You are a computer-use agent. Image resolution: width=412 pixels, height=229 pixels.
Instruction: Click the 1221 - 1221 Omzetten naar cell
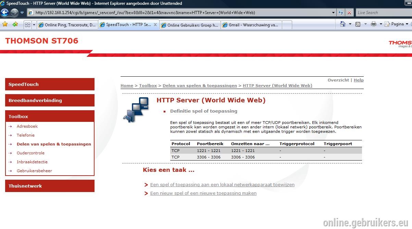[x=243, y=151]
